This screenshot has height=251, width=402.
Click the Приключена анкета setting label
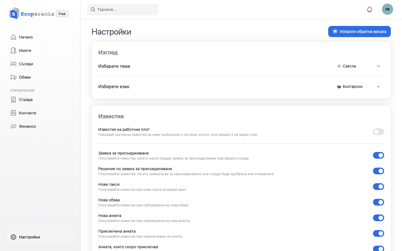[117, 231]
